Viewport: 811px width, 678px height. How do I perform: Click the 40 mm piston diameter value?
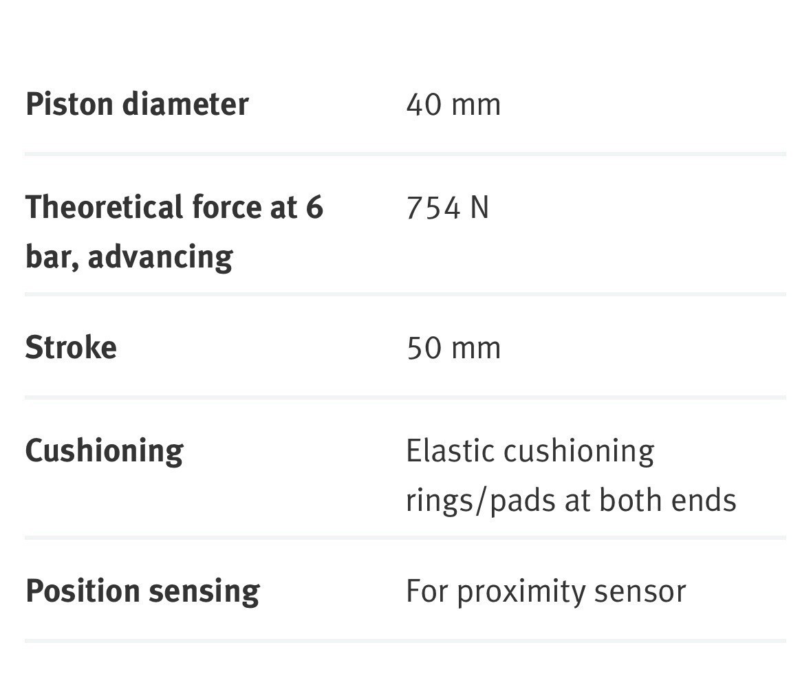click(453, 105)
